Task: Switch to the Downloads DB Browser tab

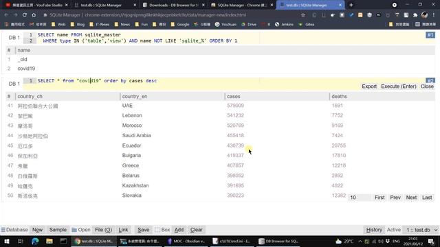Action: point(173,5)
